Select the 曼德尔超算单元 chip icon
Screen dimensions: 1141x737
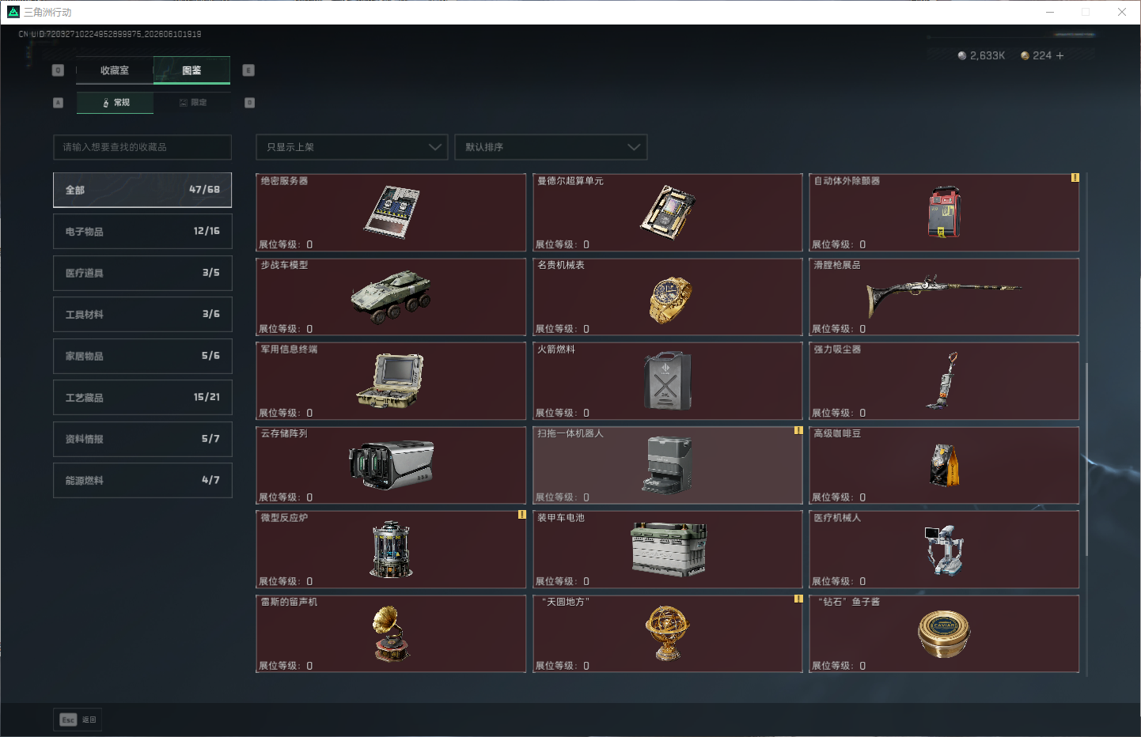[x=667, y=212]
